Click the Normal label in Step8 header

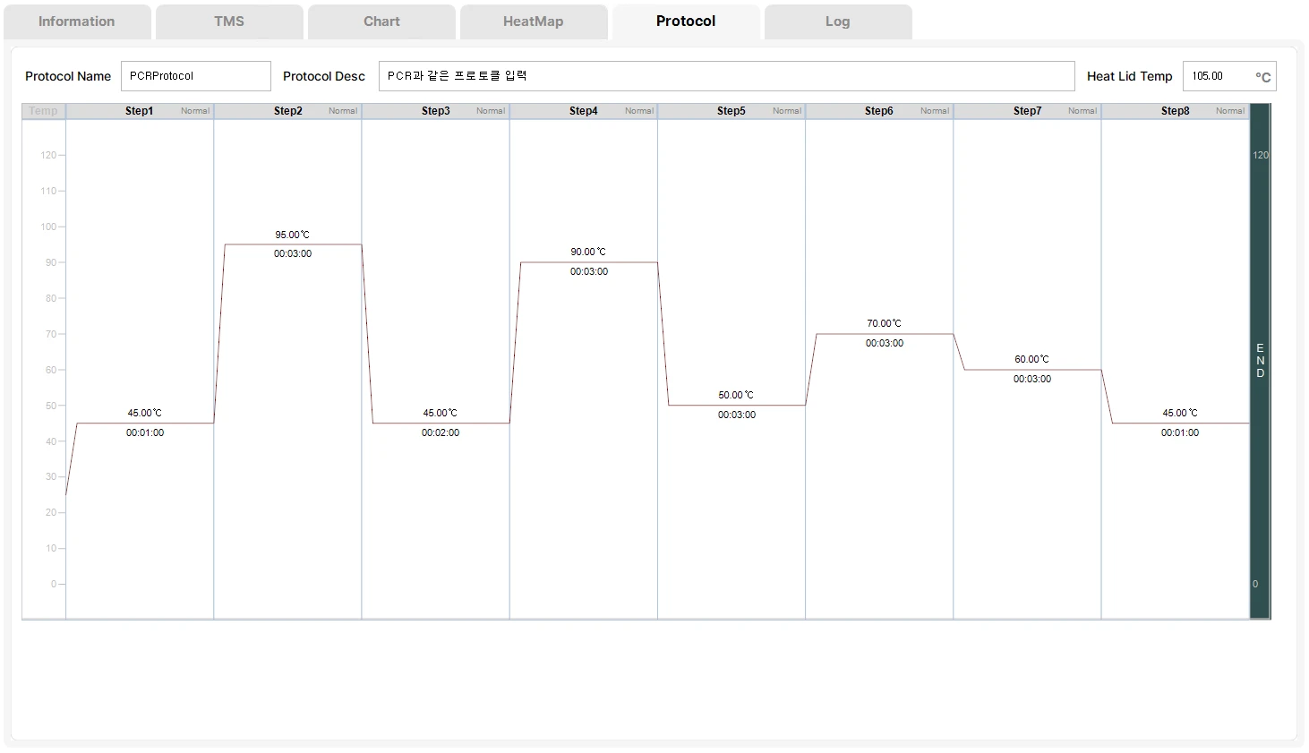1230,111
